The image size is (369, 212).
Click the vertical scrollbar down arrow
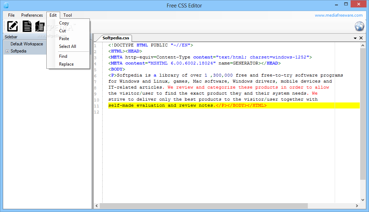click(x=363, y=200)
